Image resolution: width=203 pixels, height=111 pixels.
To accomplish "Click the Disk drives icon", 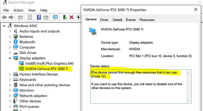I will tap(16, 53).
